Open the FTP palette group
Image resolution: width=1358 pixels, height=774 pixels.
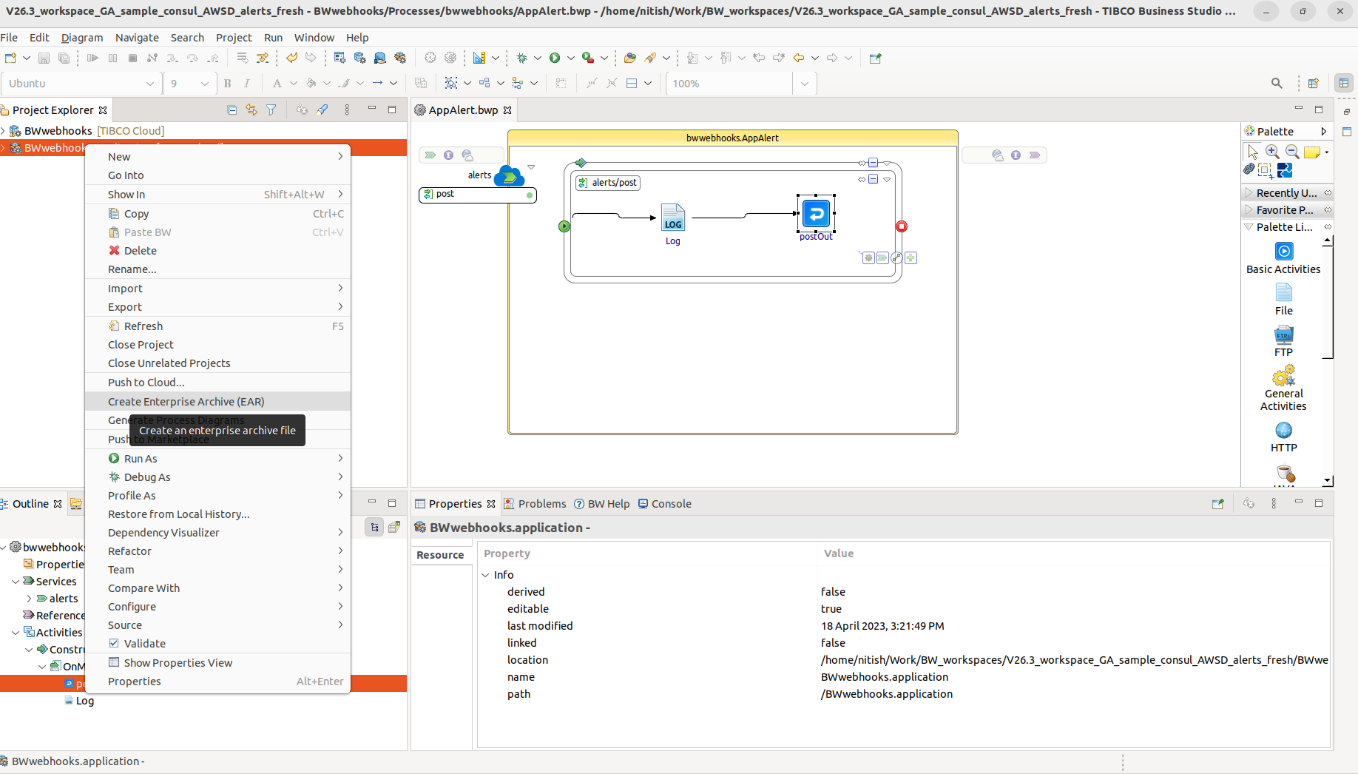(x=1283, y=341)
